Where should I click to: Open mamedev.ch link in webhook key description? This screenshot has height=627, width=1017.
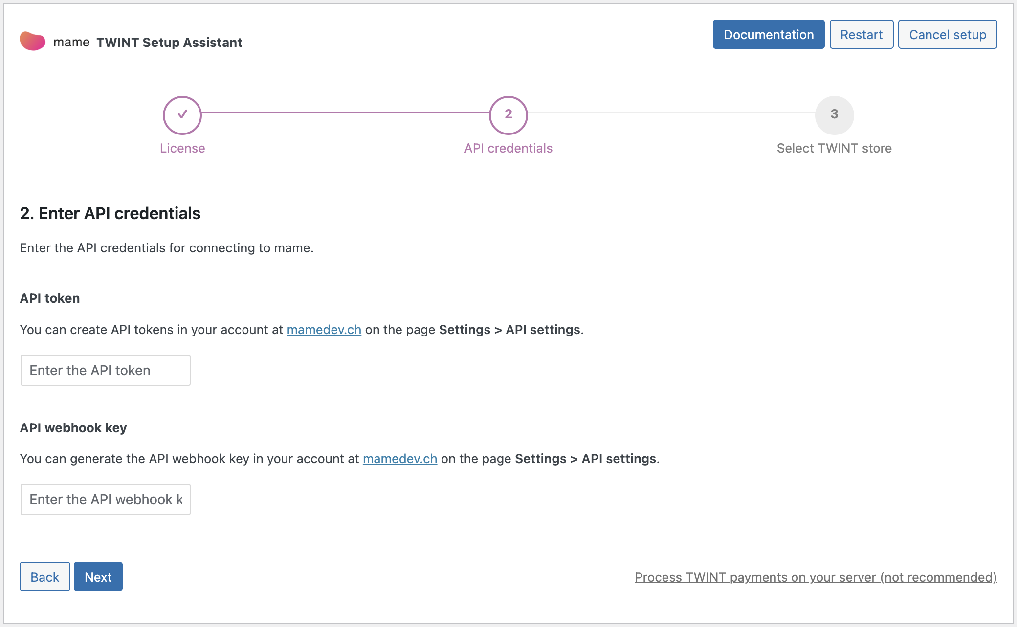[x=399, y=459]
